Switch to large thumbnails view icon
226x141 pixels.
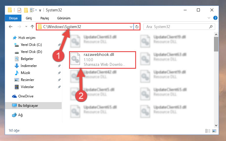[x=214, y=131]
